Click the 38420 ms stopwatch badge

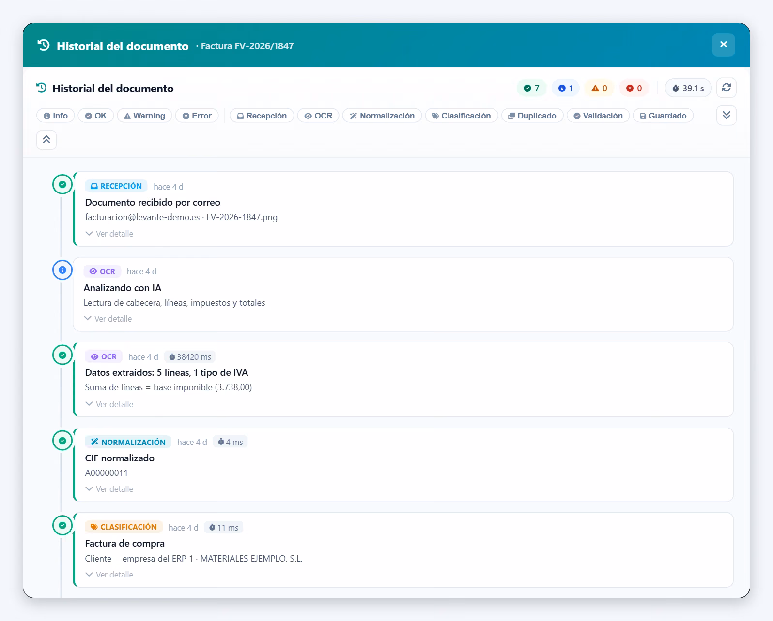coord(190,357)
